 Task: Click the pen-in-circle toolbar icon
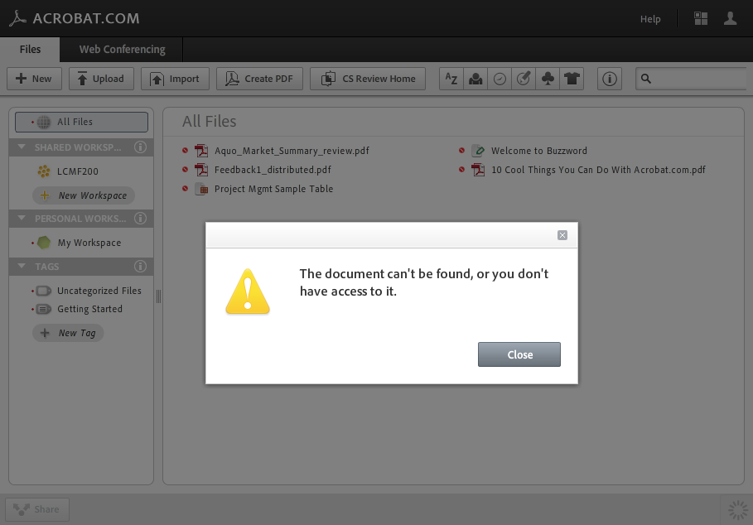coord(524,79)
